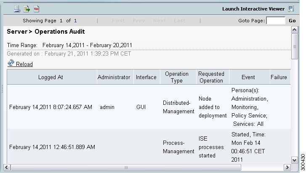The height and width of the screenshot is (173, 306).
Task: Click the Event column header
Action: pos(248,77)
